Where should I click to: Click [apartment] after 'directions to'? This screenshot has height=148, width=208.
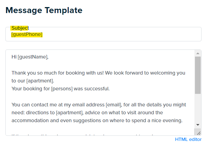(69, 113)
